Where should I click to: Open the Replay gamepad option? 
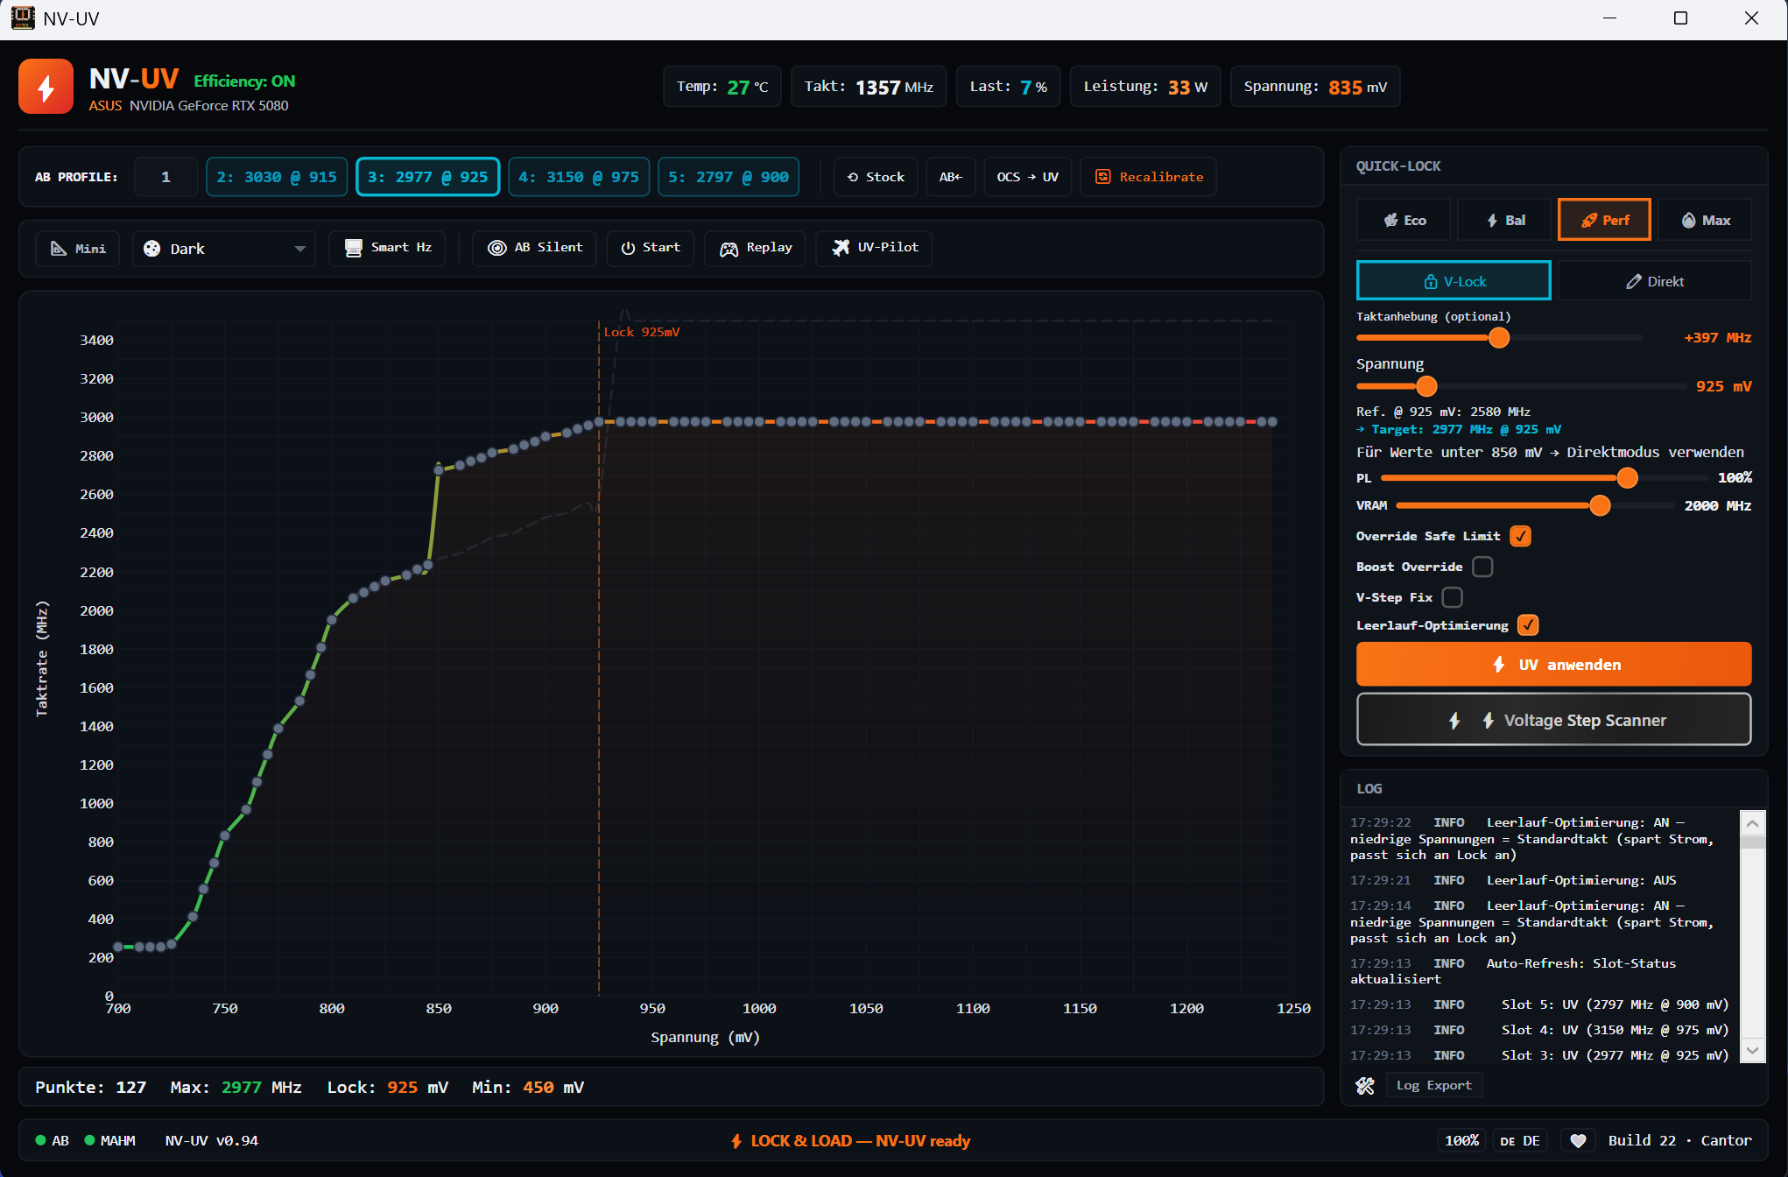pyautogui.click(x=755, y=248)
